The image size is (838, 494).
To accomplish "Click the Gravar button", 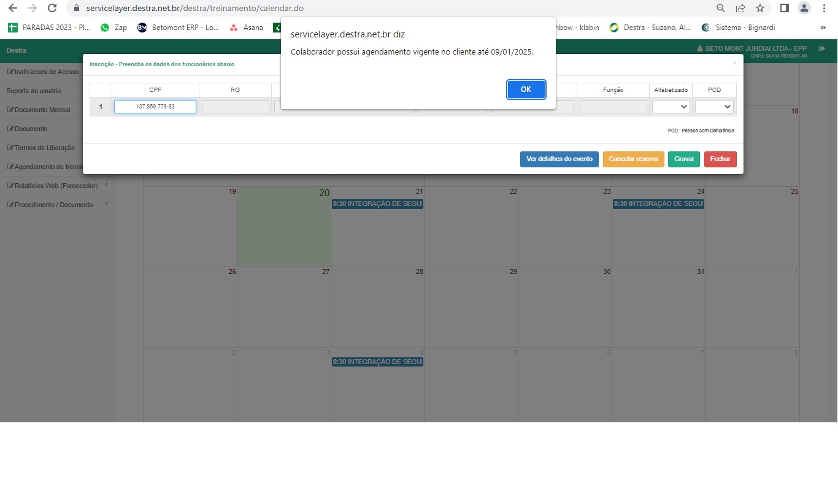I will pos(683,159).
